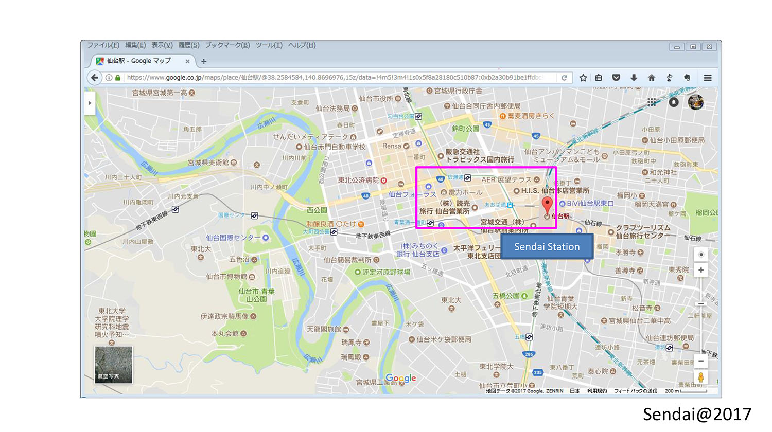Open the 編集(E) menu

[x=135, y=45]
